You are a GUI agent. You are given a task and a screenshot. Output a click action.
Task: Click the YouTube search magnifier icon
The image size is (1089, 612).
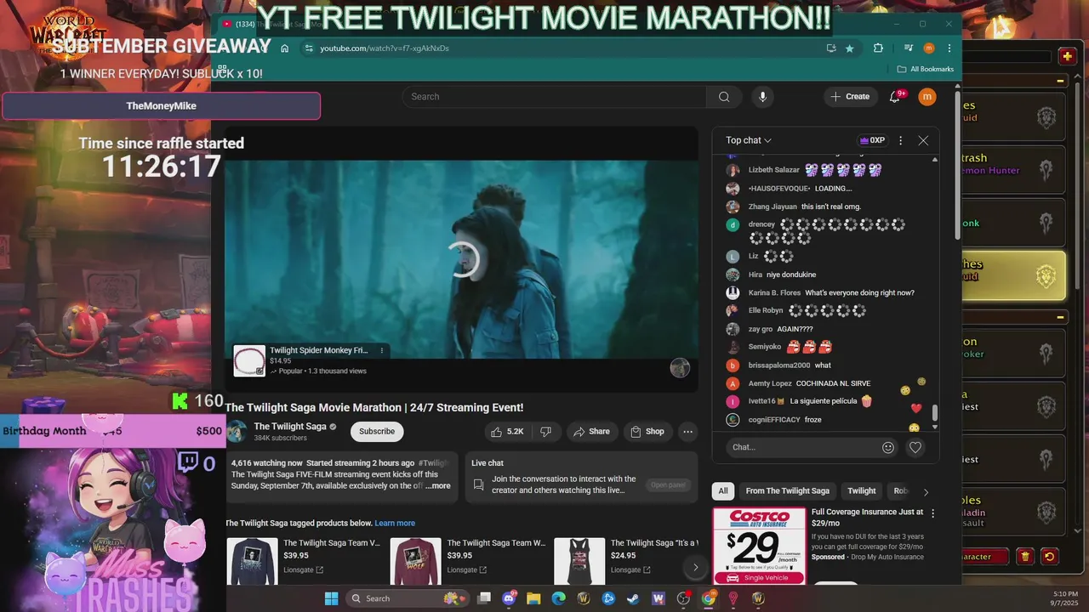(724, 97)
